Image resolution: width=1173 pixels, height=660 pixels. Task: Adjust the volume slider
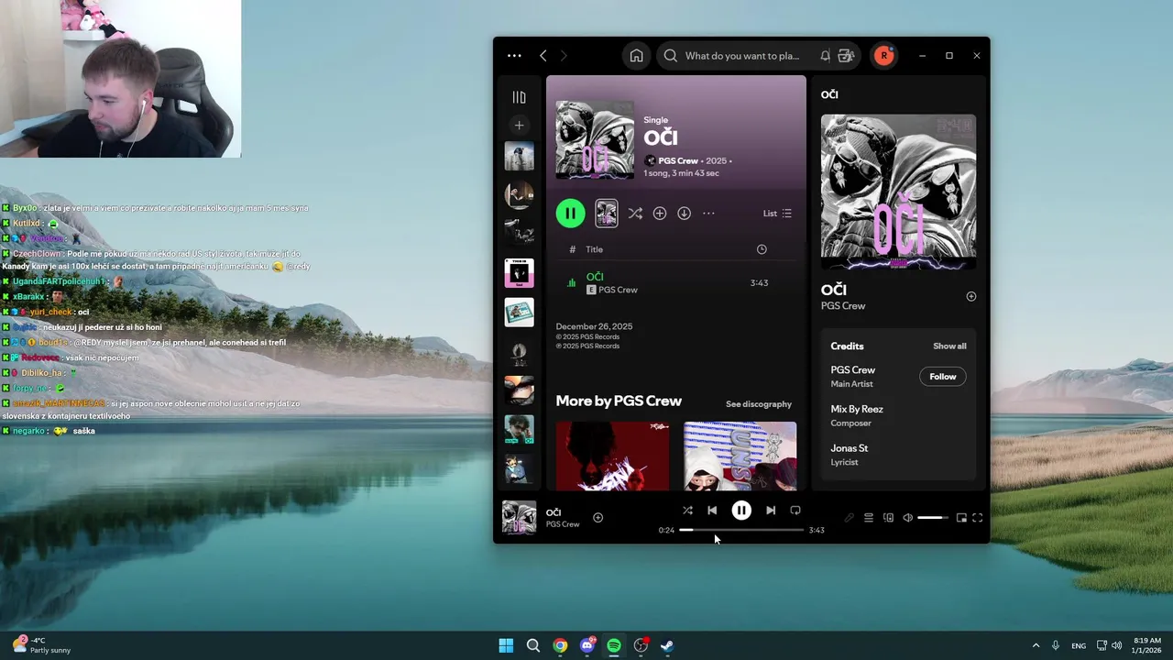click(x=933, y=518)
